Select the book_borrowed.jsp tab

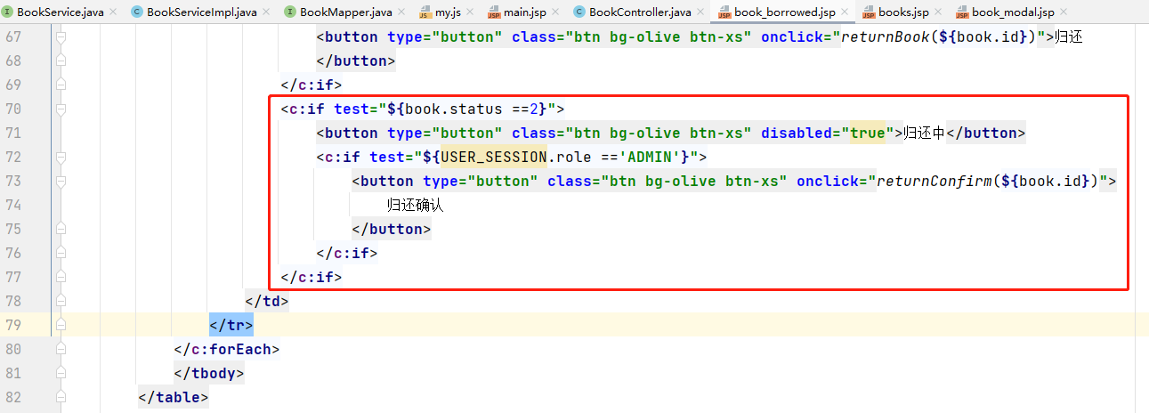[785, 12]
